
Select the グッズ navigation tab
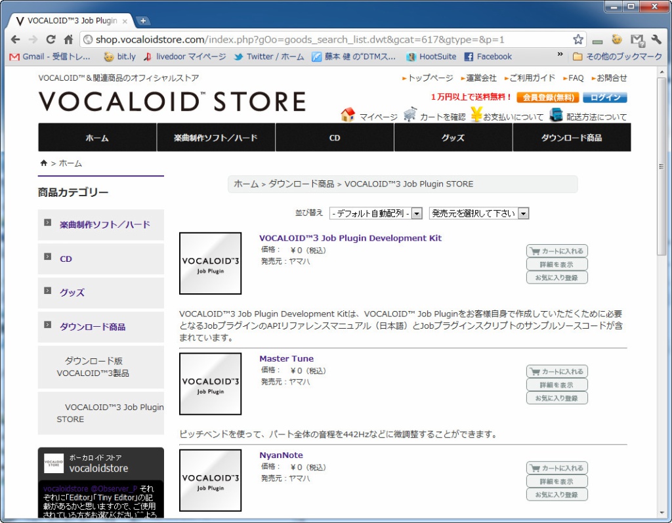click(453, 138)
